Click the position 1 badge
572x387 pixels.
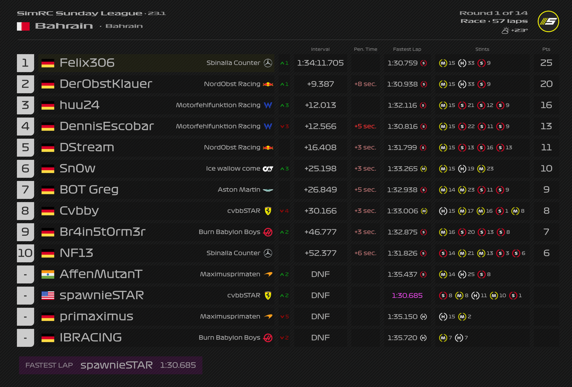tap(25, 63)
